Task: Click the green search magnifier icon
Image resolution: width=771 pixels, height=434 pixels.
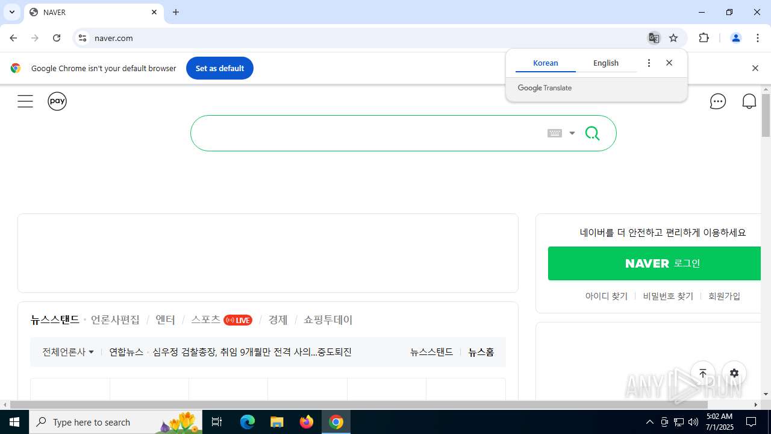Action: 593,133
